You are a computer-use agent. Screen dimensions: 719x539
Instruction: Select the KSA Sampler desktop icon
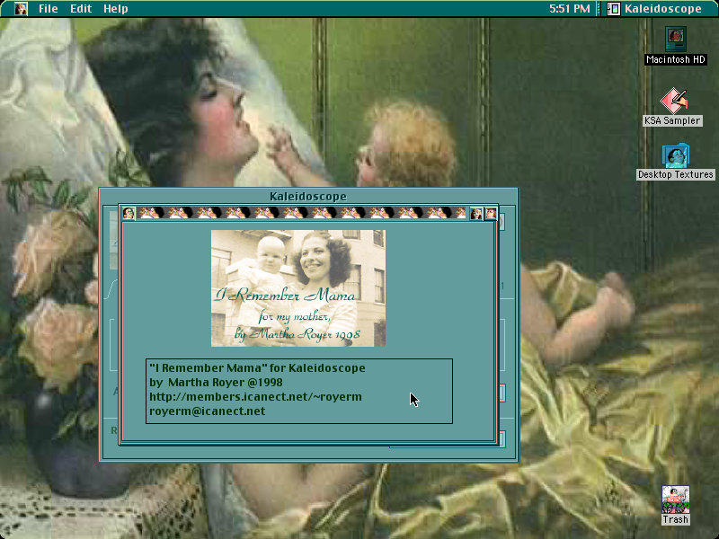[x=673, y=101]
